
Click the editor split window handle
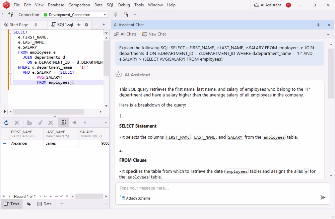pyautogui.click(x=106, y=32)
